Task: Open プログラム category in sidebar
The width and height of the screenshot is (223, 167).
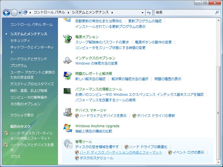Action: click(x=19, y=65)
